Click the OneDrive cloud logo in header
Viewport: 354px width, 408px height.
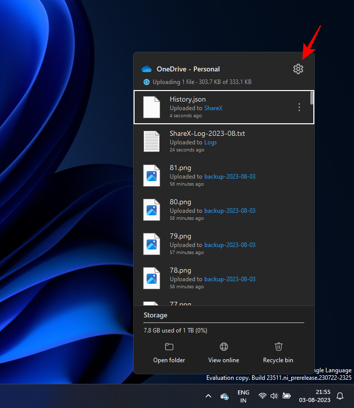[147, 69]
